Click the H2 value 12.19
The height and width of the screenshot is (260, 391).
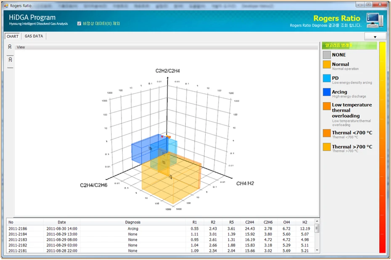pos(305,228)
